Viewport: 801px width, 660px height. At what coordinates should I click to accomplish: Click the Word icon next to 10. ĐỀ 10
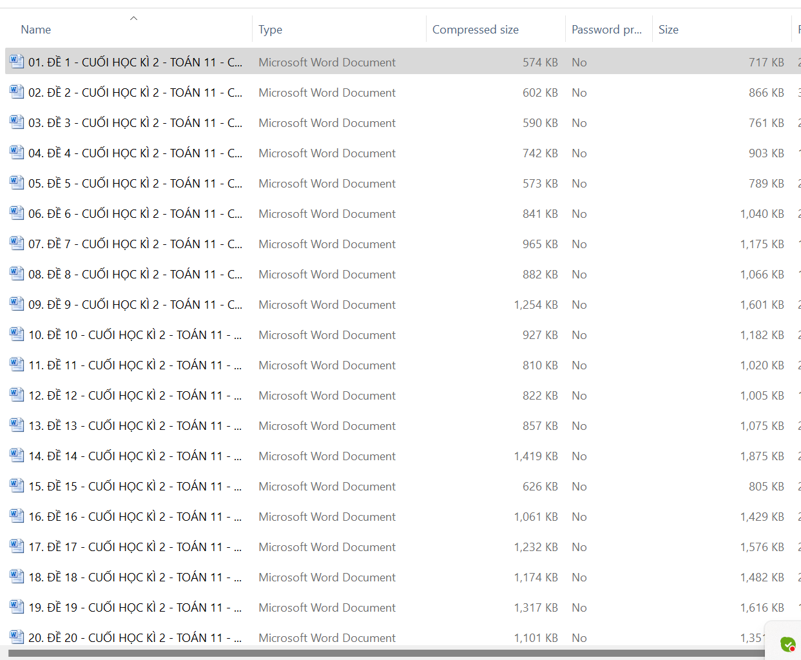click(17, 335)
